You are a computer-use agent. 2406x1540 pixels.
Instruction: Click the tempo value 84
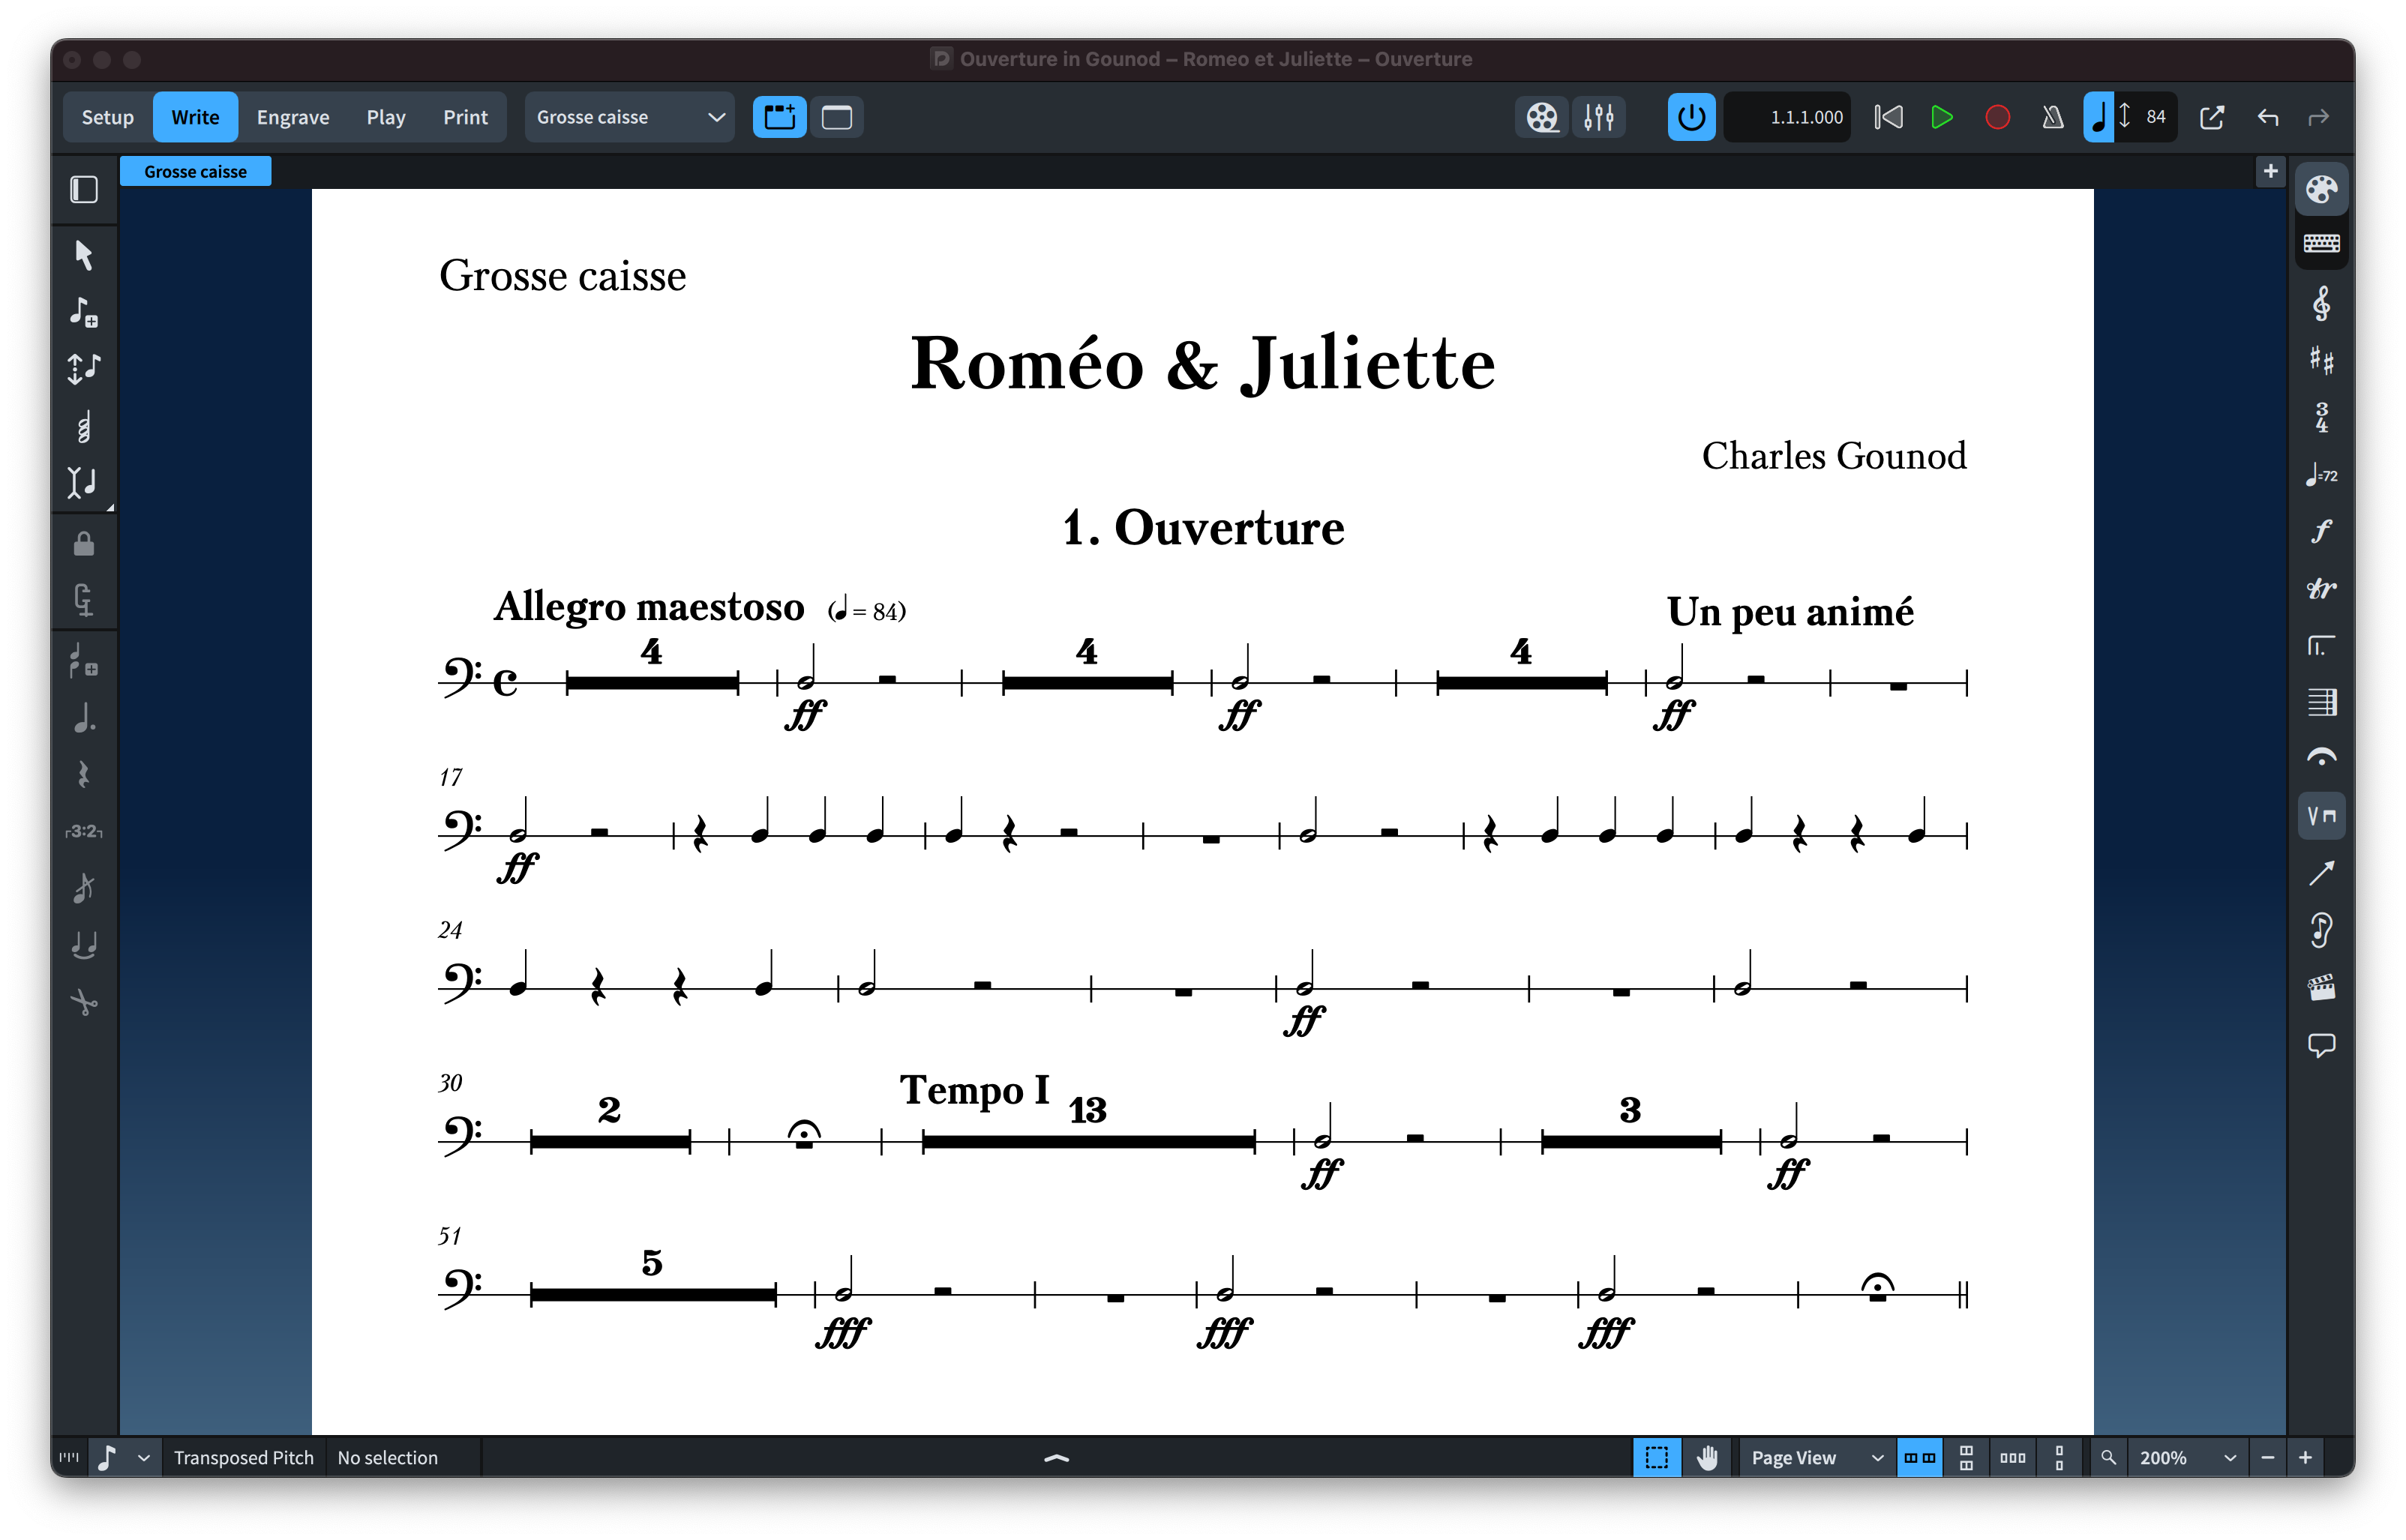click(2155, 117)
